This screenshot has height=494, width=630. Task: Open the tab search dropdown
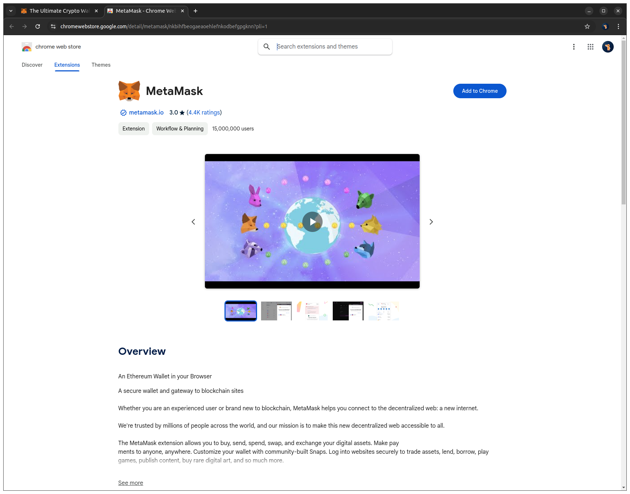point(11,11)
